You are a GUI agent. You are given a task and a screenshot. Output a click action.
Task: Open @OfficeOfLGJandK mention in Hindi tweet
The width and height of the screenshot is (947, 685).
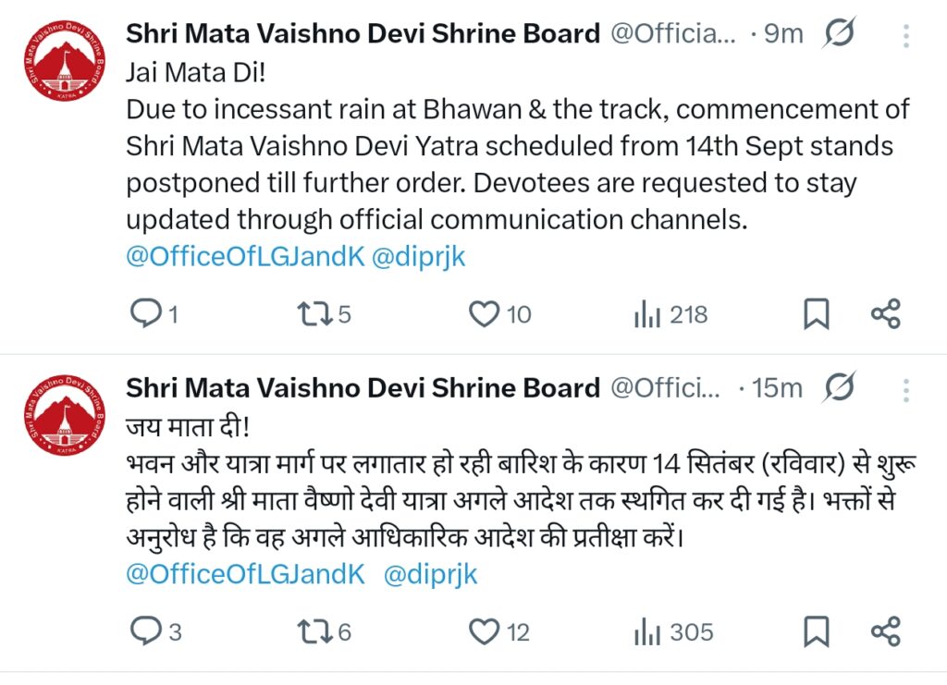(245, 574)
